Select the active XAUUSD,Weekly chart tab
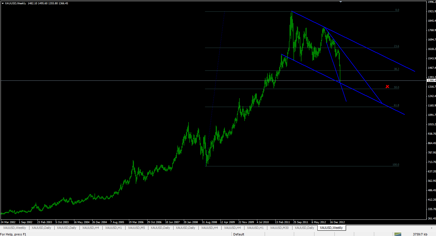Screen dimensions: 436x236 click(x=331, y=228)
